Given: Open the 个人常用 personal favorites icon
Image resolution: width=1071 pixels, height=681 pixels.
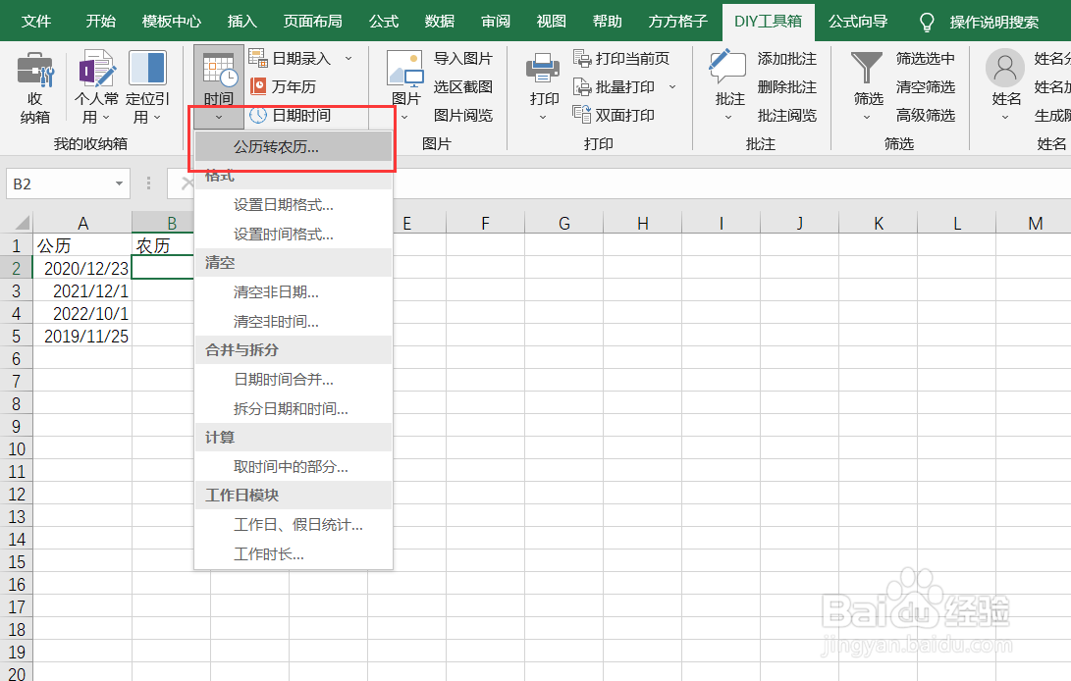Looking at the screenshot, I should tap(95, 79).
